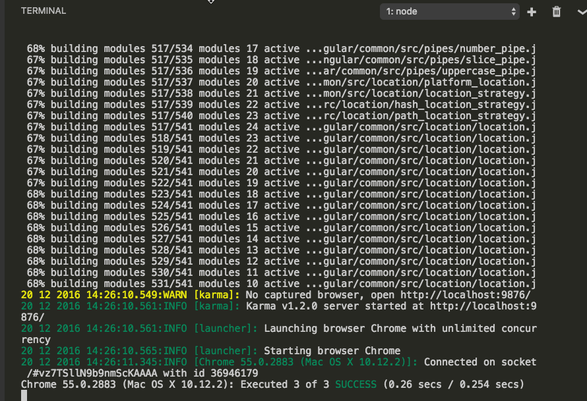Click 'Executed 3 of 3' result text

pos(284,385)
